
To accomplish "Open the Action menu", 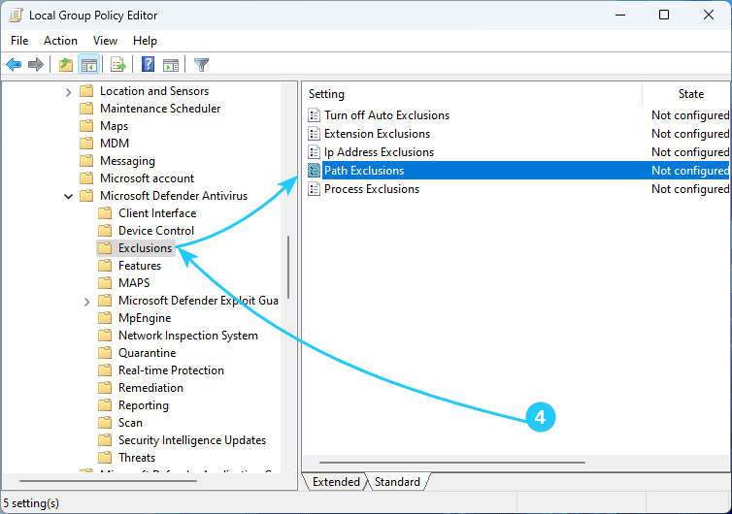I will [60, 41].
